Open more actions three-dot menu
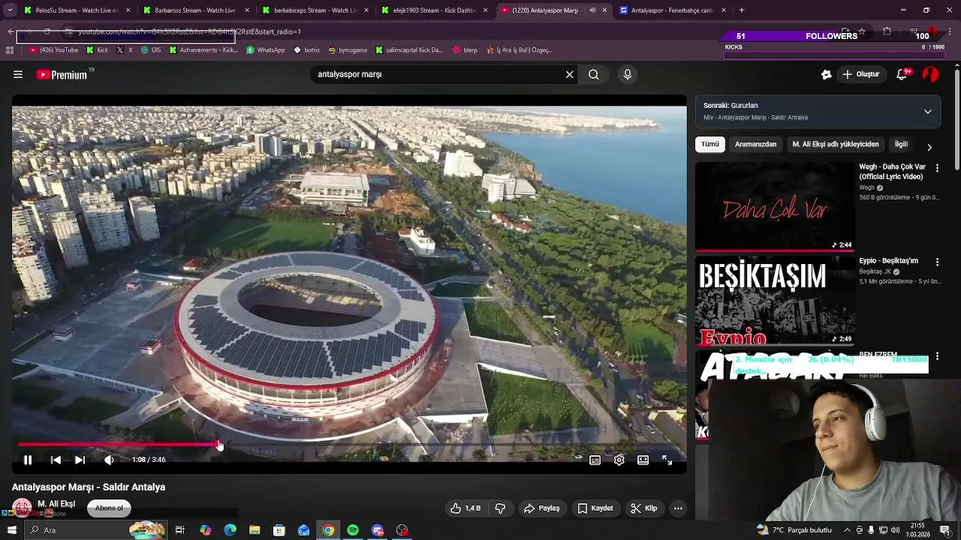 (x=678, y=508)
